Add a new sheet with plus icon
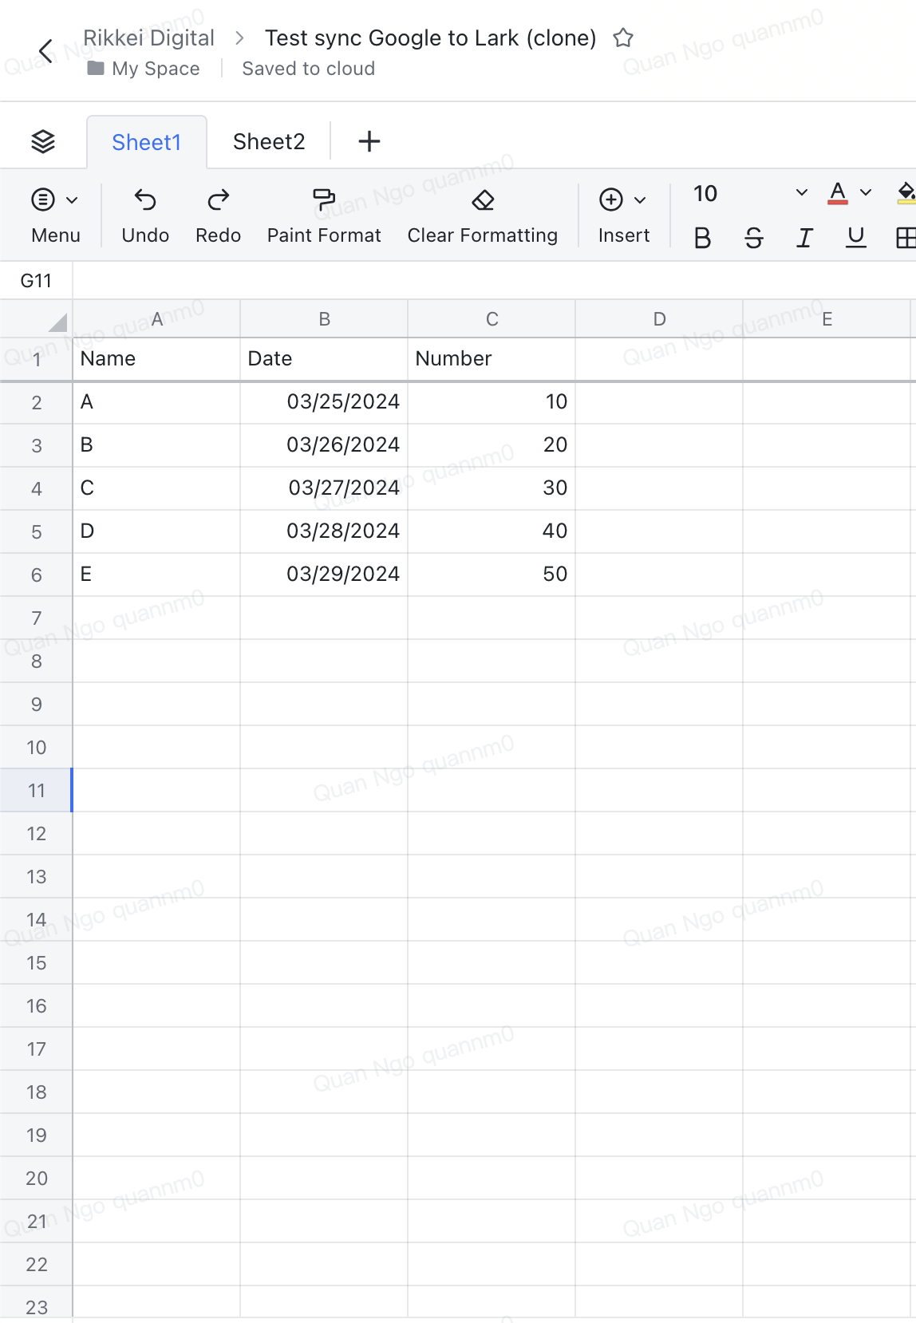Viewport: 916px width, 1323px height. tap(369, 141)
